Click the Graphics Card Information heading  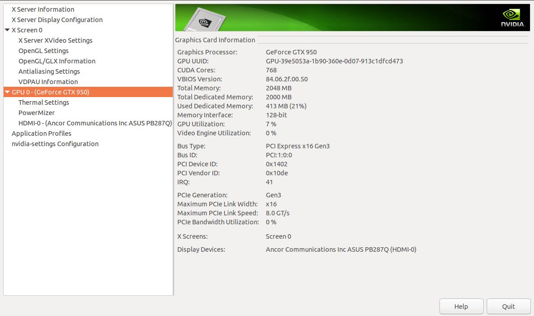(215, 40)
